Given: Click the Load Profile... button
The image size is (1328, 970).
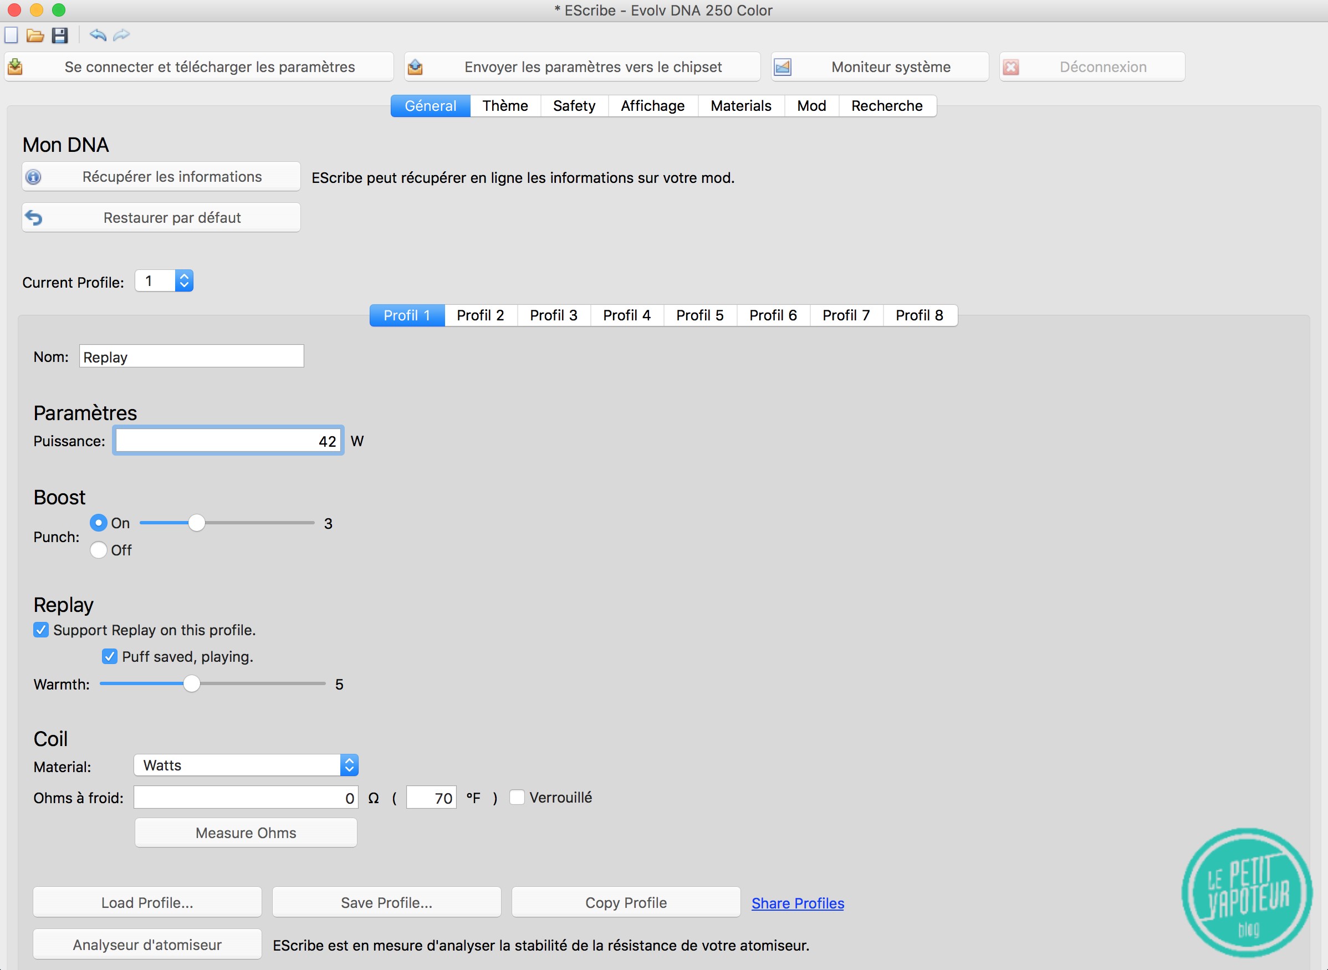Looking at the screenshot, I should tap(147, 902).
